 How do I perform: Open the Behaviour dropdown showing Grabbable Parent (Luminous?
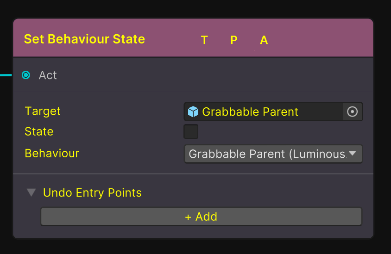[x=267, y=154]
